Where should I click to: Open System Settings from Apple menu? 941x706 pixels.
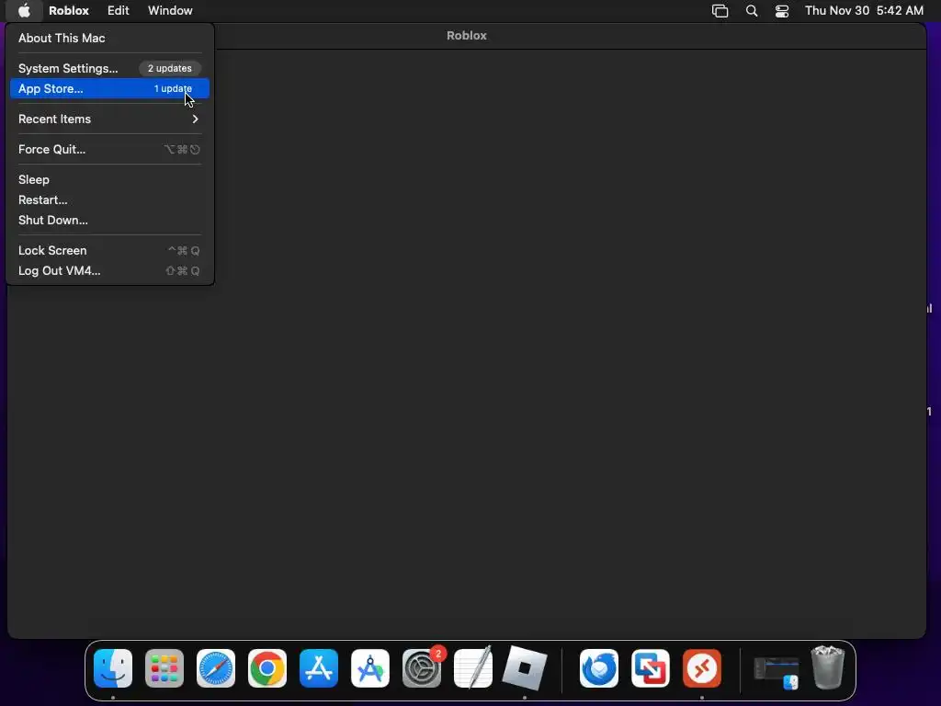[x=110, y=68]
